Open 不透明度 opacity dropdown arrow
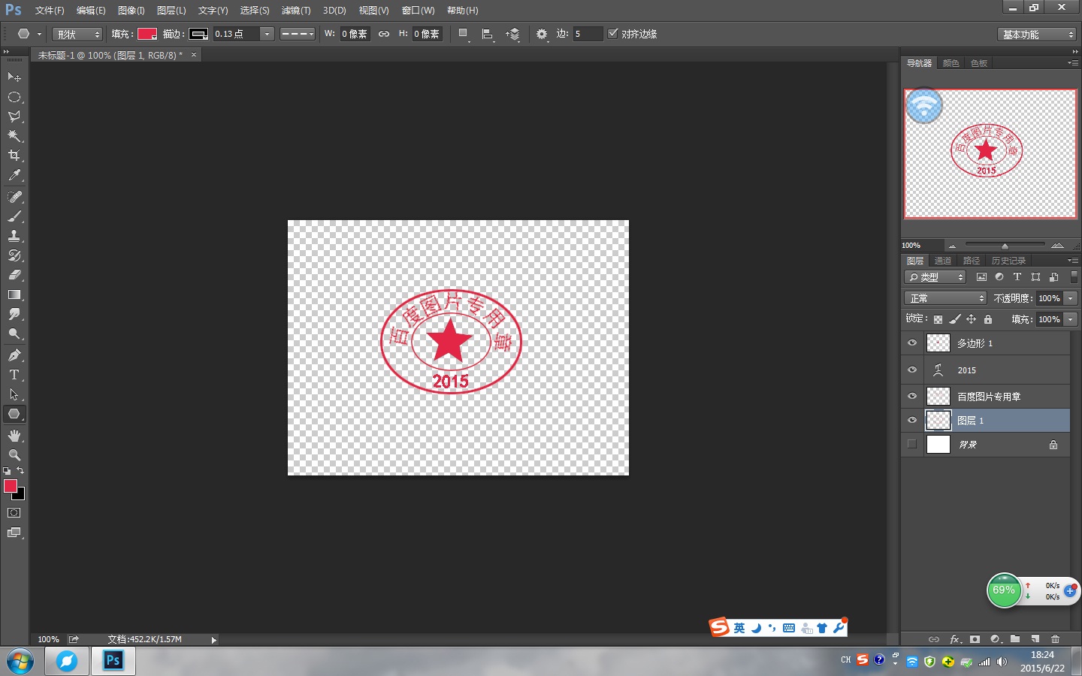 tap(1071, 298)
